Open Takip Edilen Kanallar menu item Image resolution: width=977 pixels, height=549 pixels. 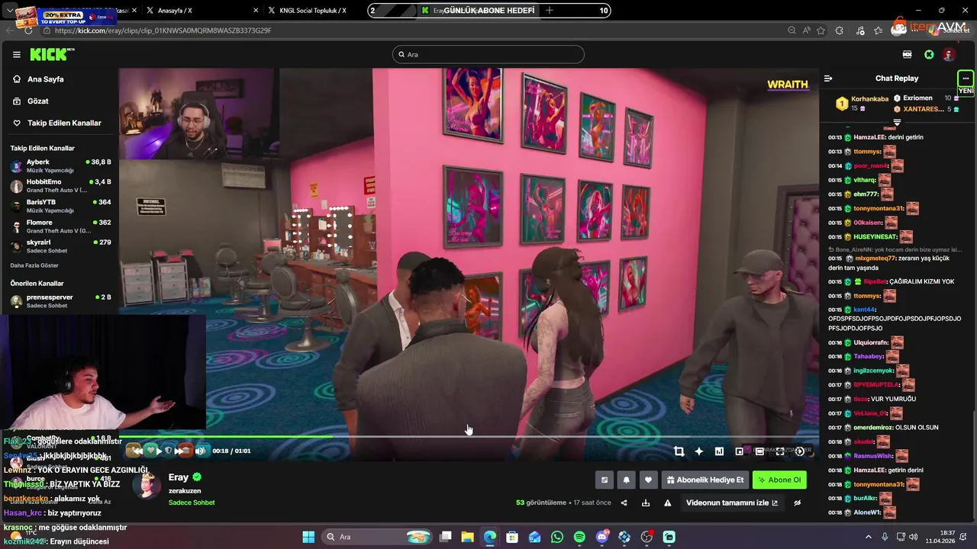(x=64, y=123)
